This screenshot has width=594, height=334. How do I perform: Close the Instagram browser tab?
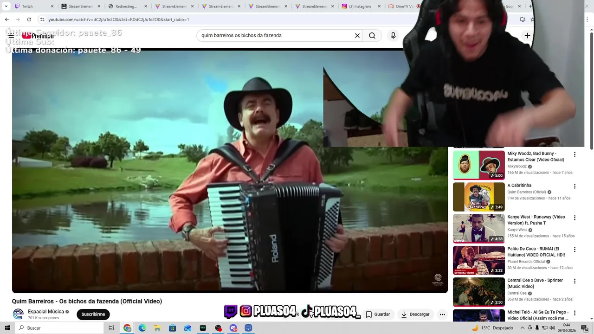(379, 6)
